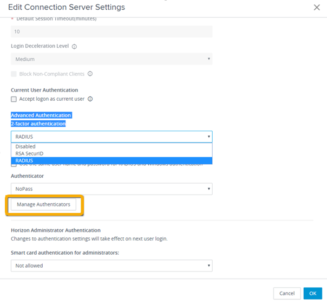Select the highlighted RADIUS list option
Image resolution: width=327 pixels, height=304 pixels.
(24, 160)
